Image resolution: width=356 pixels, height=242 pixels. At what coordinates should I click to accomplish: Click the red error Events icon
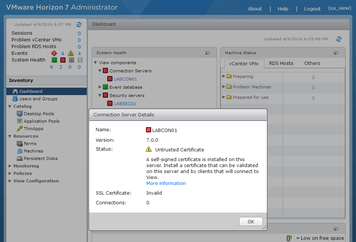(x=54, y=53)
